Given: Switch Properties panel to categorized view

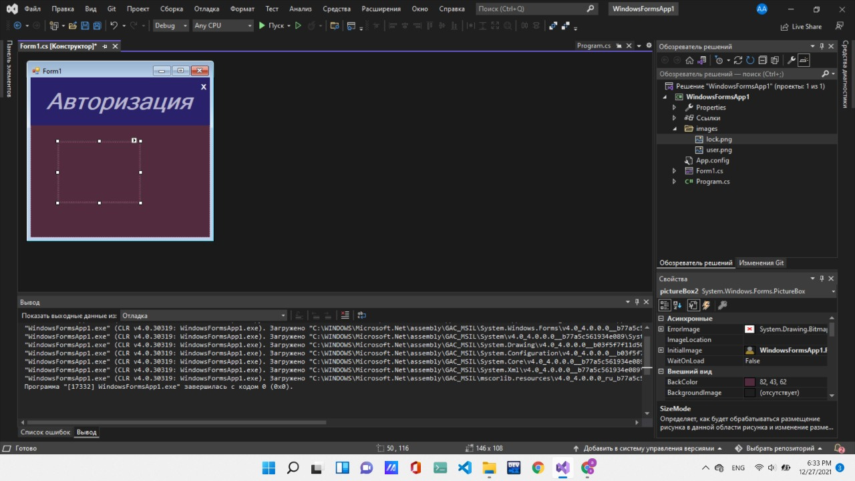Looking at the screenshot, I should coord(665,305).
